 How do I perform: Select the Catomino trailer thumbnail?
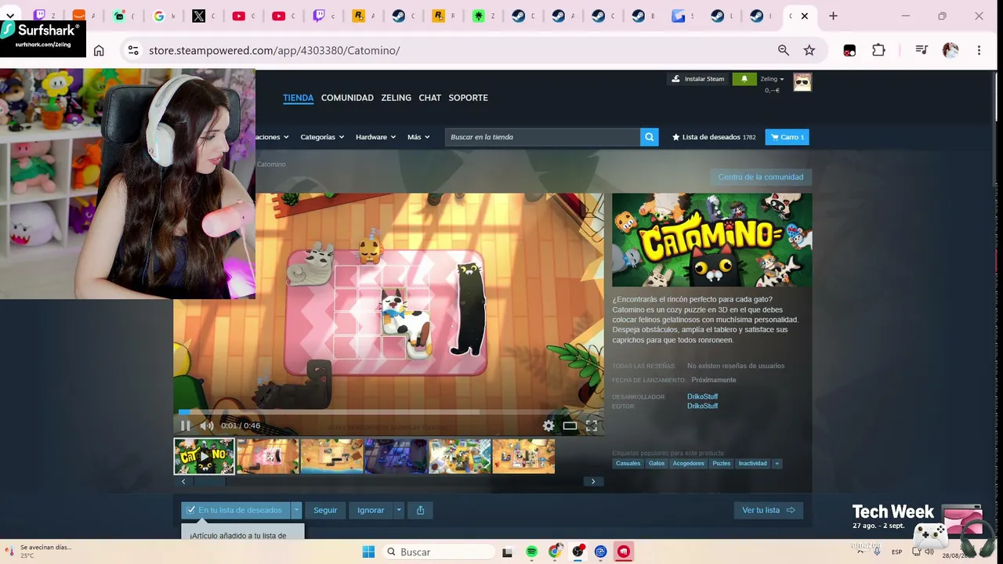point(205,456)
